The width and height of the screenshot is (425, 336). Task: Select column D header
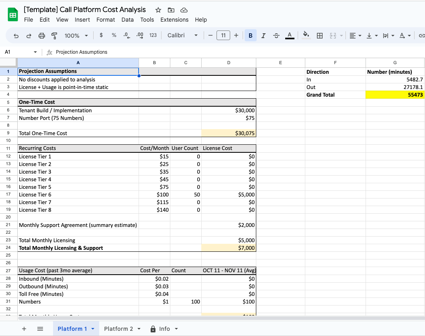pyautogui.click(x=229, y=63)
